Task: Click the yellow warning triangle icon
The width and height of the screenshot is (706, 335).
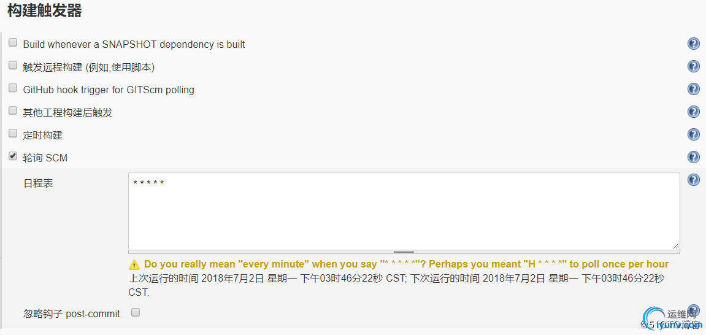Action: 134,264
